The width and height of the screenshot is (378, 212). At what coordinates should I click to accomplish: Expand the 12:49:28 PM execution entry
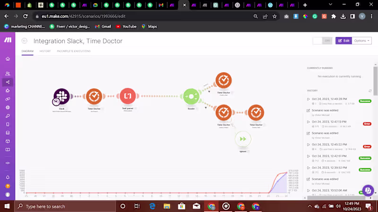click(x=309, y=99)
